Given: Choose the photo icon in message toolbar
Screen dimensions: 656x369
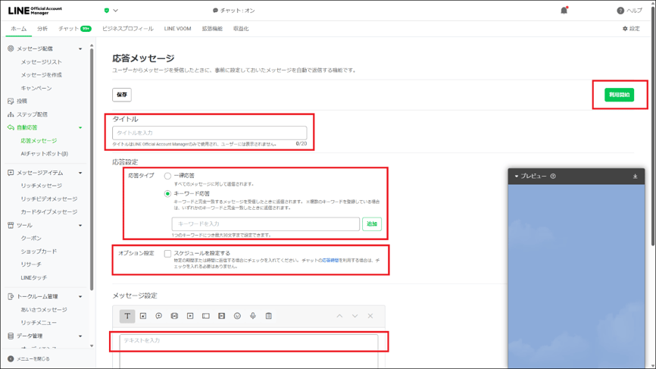Looking at the screenshot, I should pos(143,316).
